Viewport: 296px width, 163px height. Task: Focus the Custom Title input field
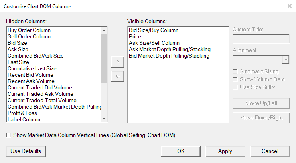click(x=261, y=39)
